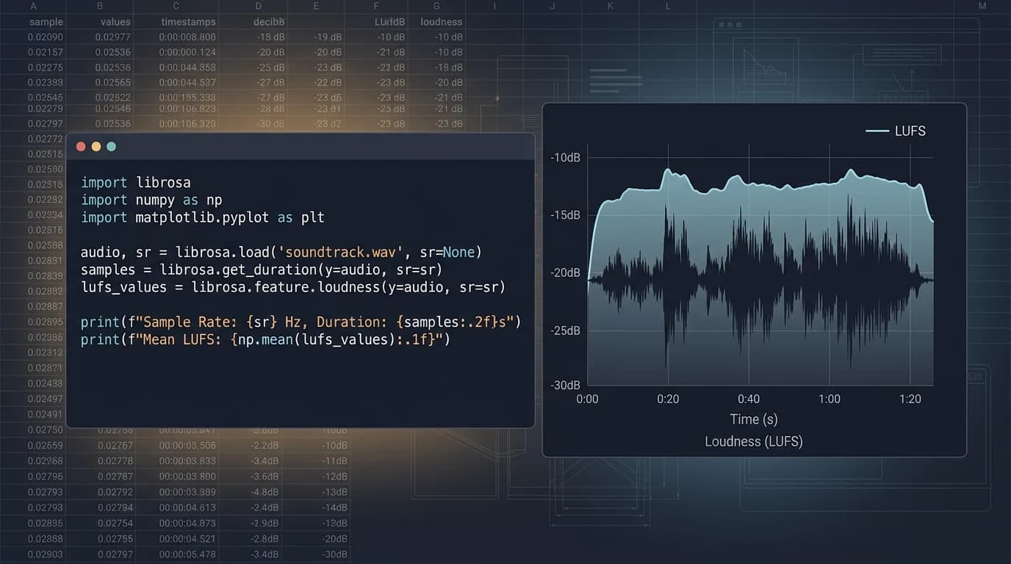The width and height of the screenshot is (1011, 564).
Task: Click the -10dB y-axis label
Action: [x=565, y=158]
